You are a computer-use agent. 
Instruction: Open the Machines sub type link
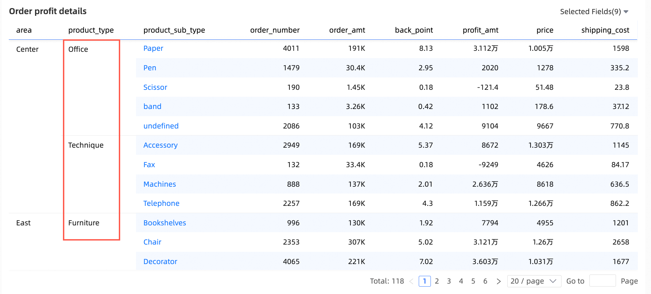click(160, 184)
